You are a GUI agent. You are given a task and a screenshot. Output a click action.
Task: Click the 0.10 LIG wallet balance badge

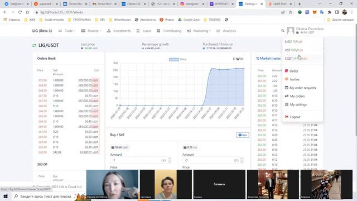tap(190, 147)
